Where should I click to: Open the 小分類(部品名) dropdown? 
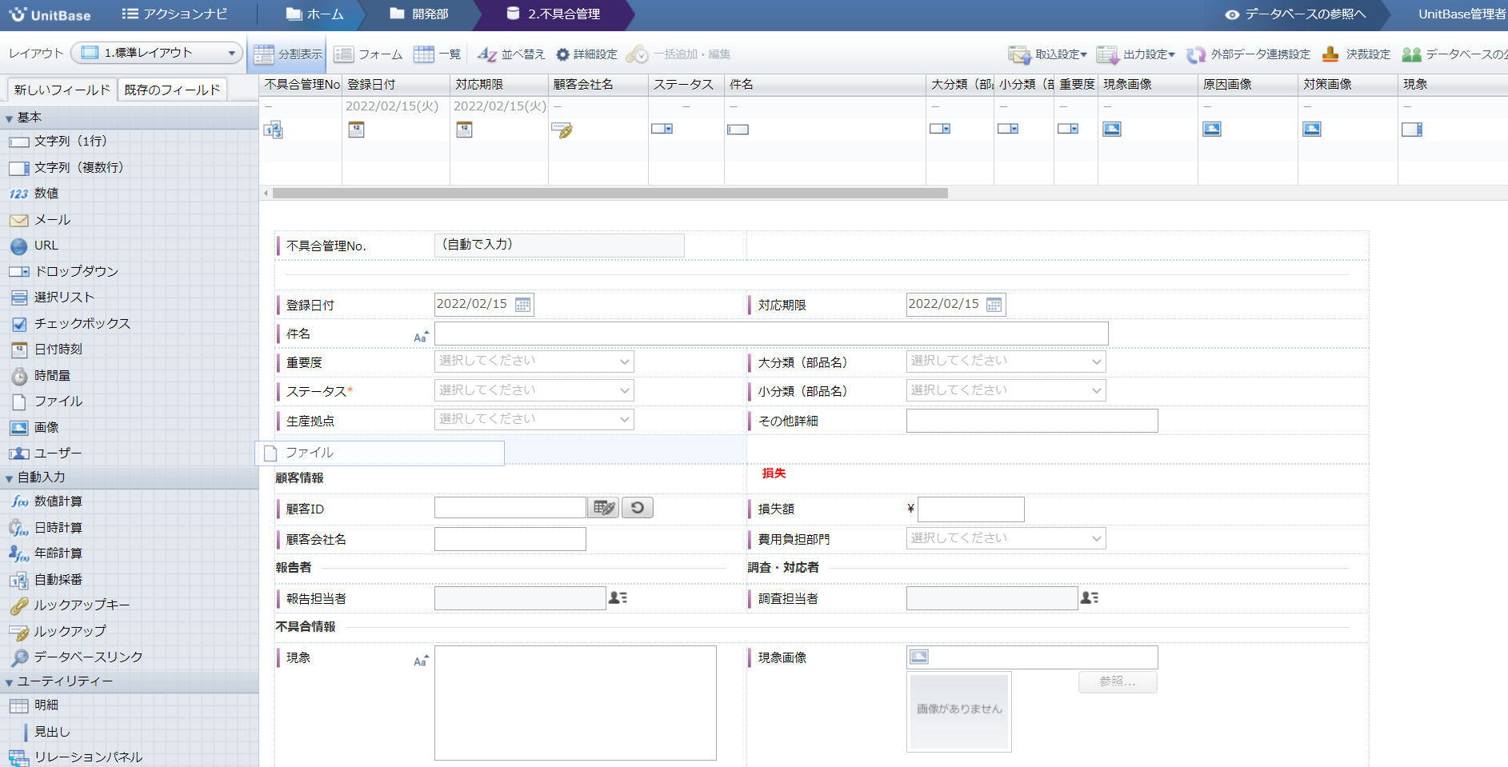(1006, 390)
